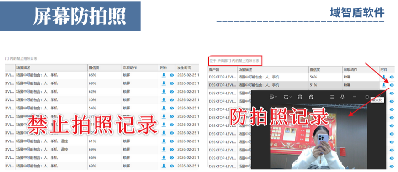Open the hamburger menu in photo viewer
Screen dimensions: 398x172
tap(332, 97)
